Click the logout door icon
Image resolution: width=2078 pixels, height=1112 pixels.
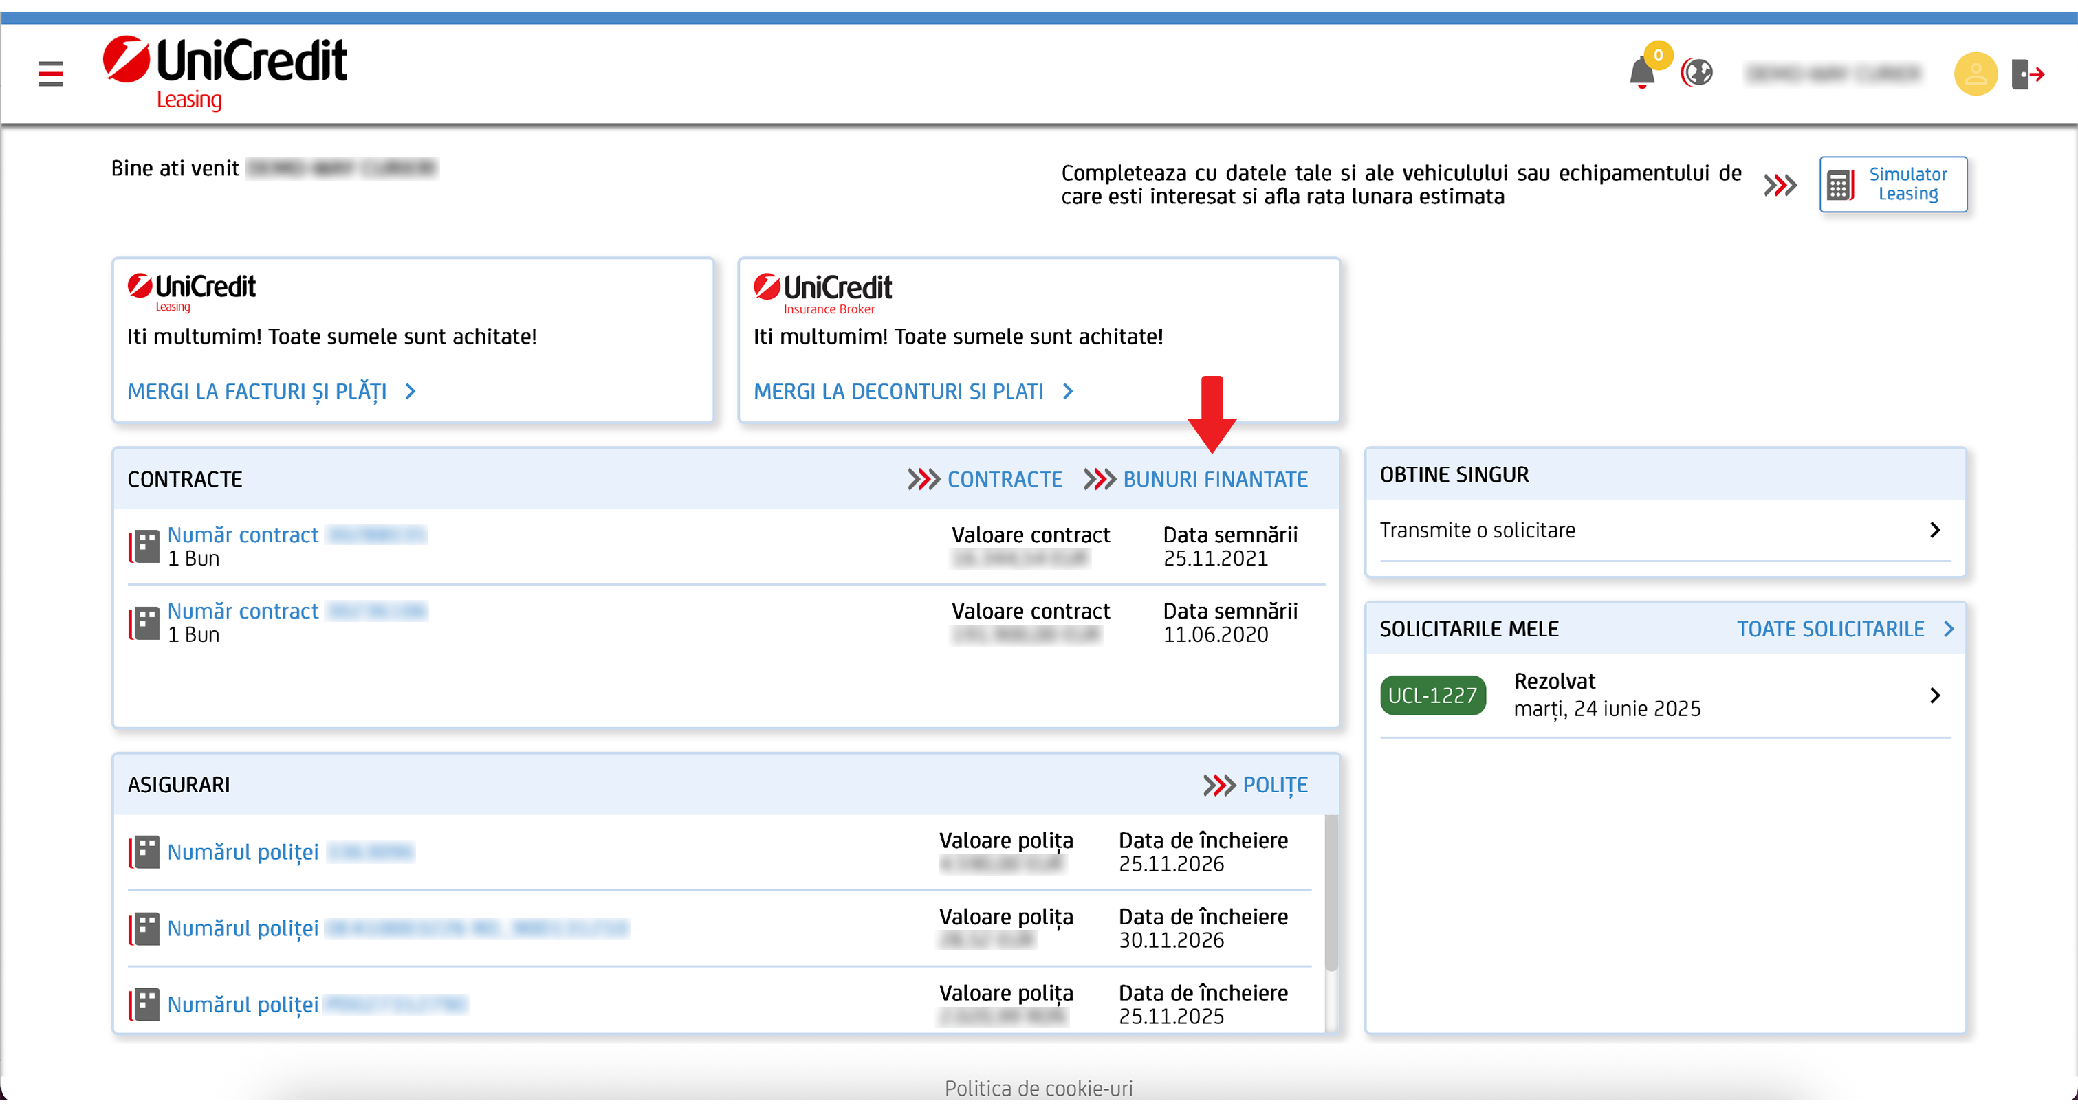(x=2027, y=74)
